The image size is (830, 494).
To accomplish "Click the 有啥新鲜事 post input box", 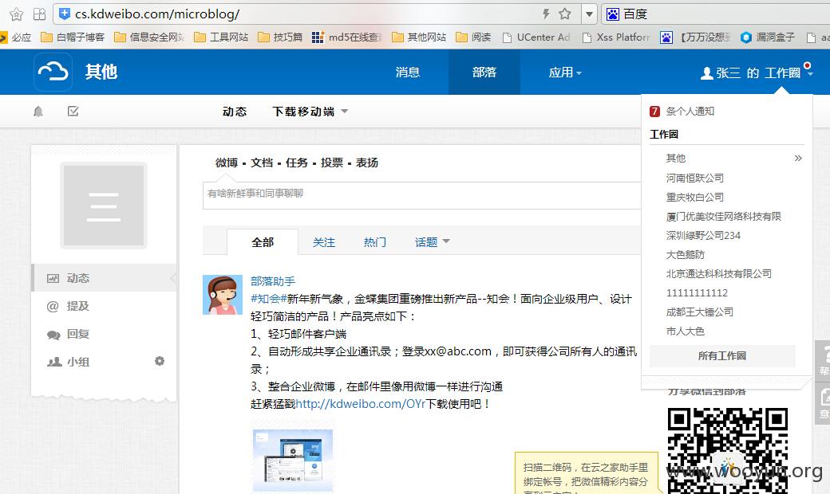I will tap(422, 195).
